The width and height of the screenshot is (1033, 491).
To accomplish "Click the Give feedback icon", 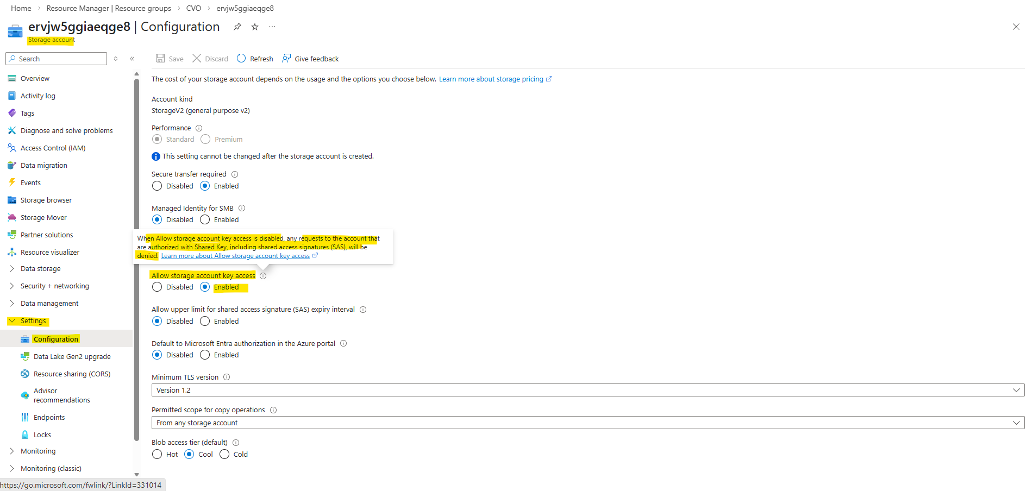I will coord(286,59).
